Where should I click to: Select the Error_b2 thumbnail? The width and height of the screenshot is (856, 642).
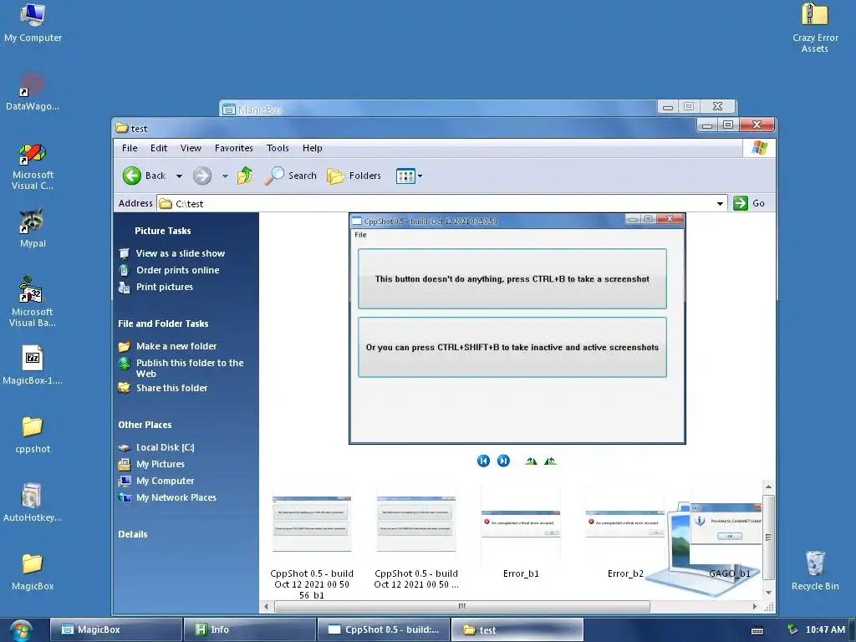(625, 533)
